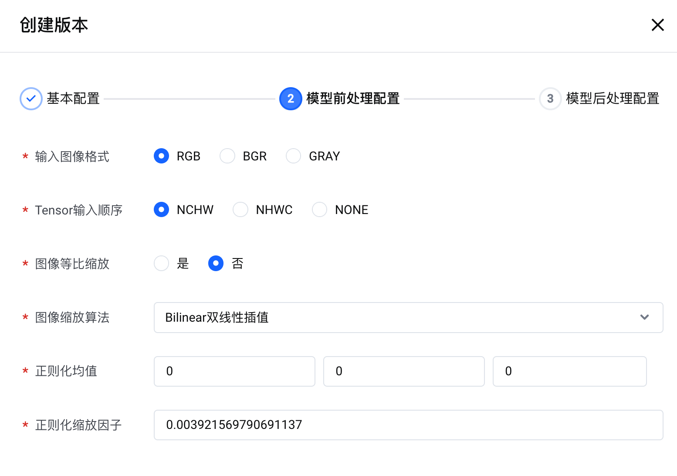Click the 输入图像格式 field label
Viewport: 677px width, 476px height.
[72, 156]
